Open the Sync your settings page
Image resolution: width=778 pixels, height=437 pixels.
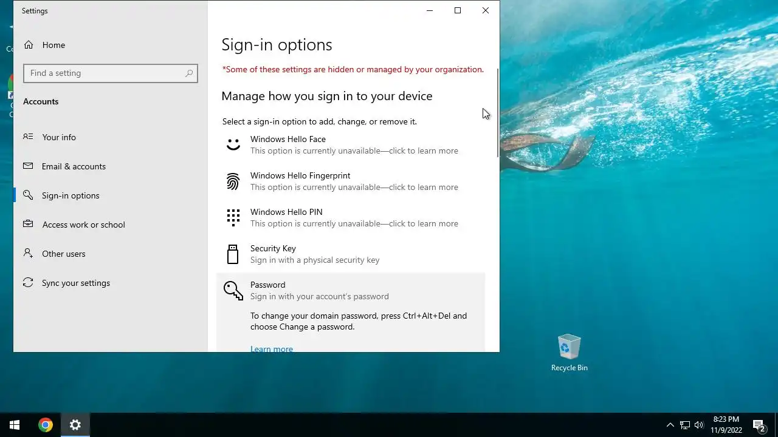(x=111, y=283)
